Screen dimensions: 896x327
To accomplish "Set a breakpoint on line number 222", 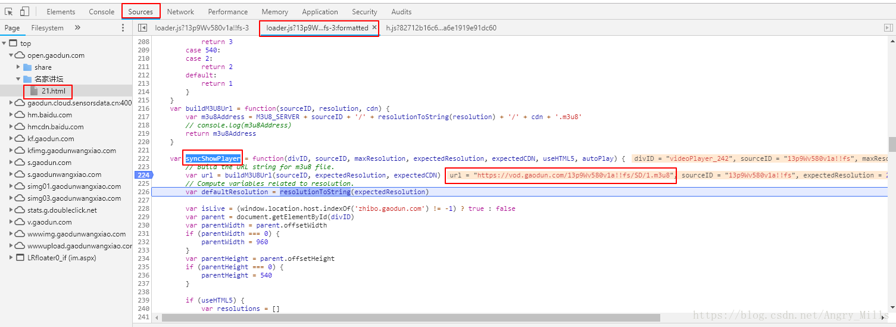I will click(143, 158).
